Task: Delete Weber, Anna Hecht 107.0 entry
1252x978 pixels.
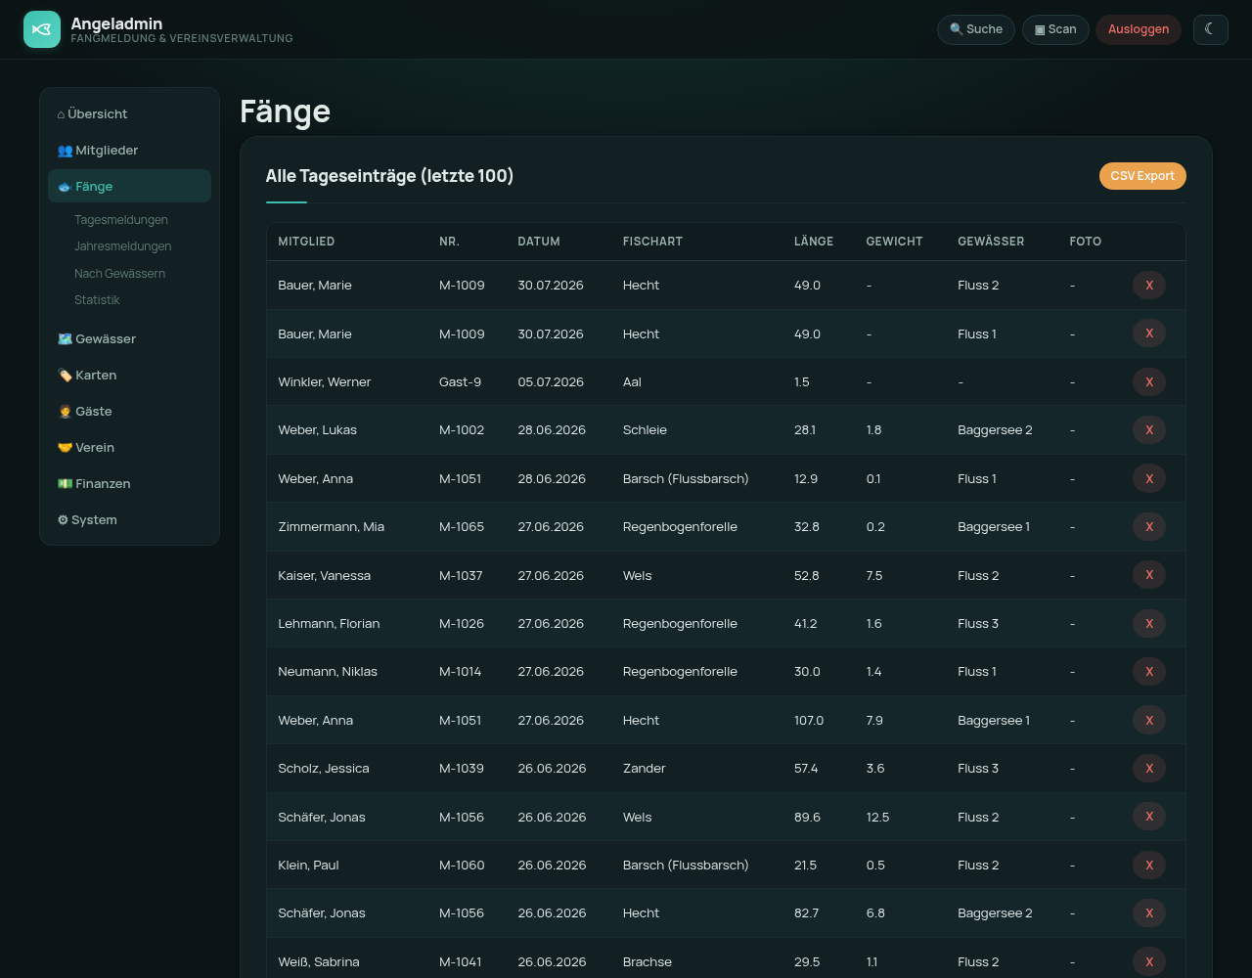Action: tap(1149, 720)
